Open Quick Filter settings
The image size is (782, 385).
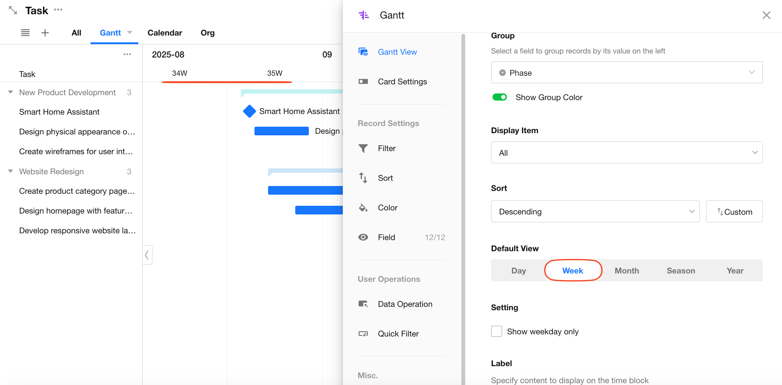pyautogui.click(x=398, y=334)
